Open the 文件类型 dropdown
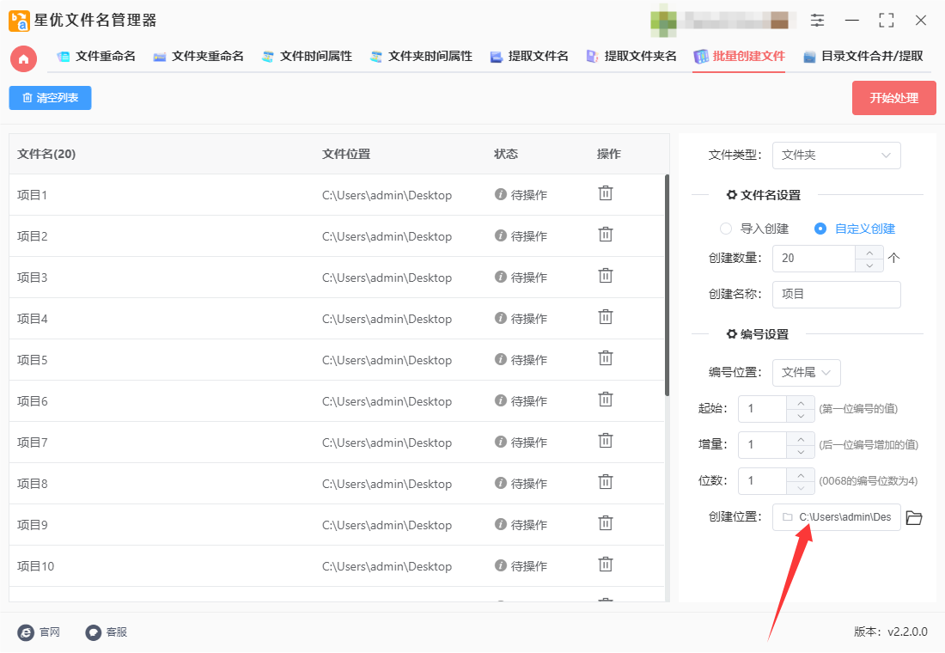This screenshot has height=653, width=945. coord(837,156)
